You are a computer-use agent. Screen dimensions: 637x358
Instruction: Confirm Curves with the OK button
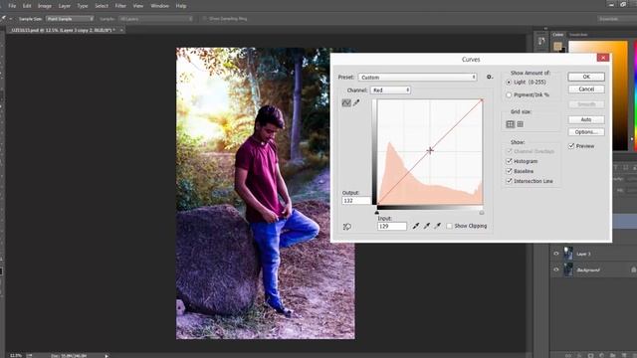click(586, 77)
